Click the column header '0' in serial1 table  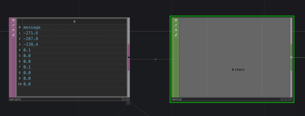click(x=74, y=22)
